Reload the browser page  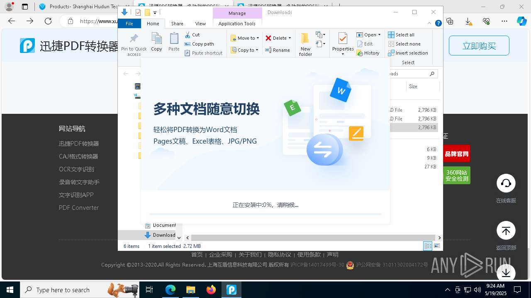48,21
